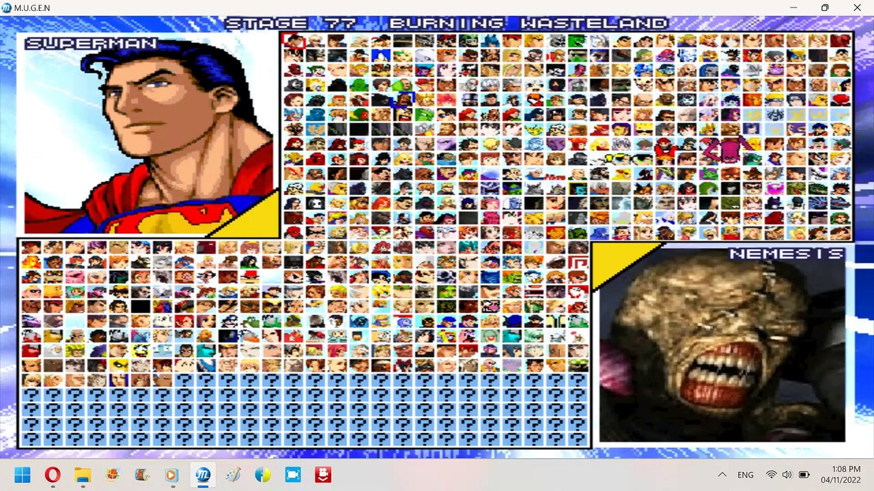
Task: Pick Pikachu from the character roster
Action: [x=533, y=130]
